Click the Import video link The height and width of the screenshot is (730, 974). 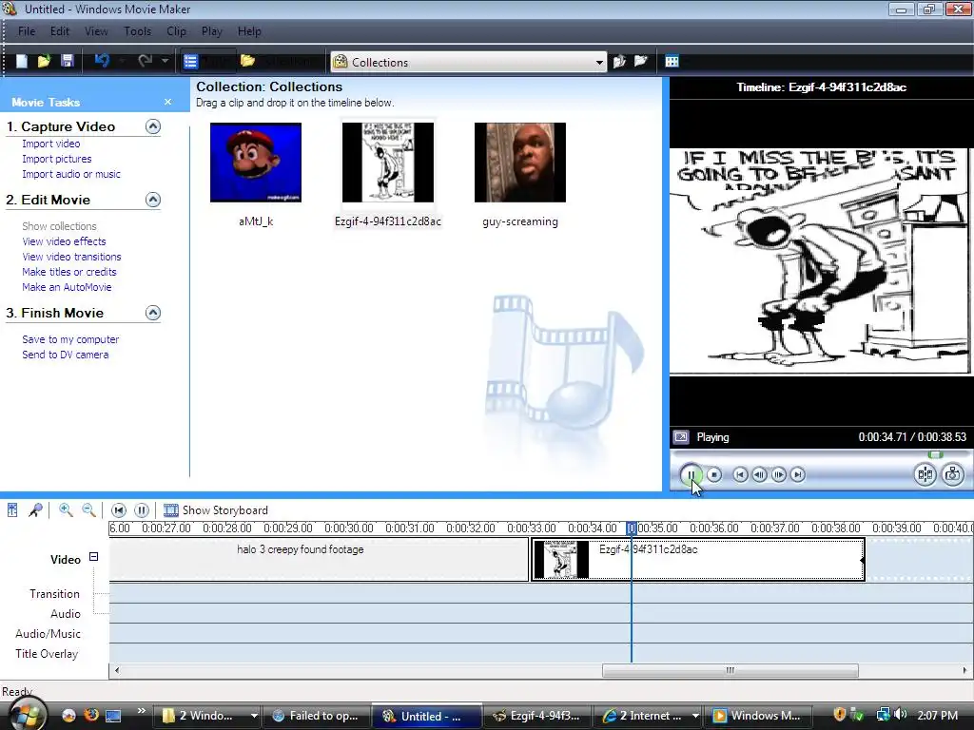(x=51, y=144)
